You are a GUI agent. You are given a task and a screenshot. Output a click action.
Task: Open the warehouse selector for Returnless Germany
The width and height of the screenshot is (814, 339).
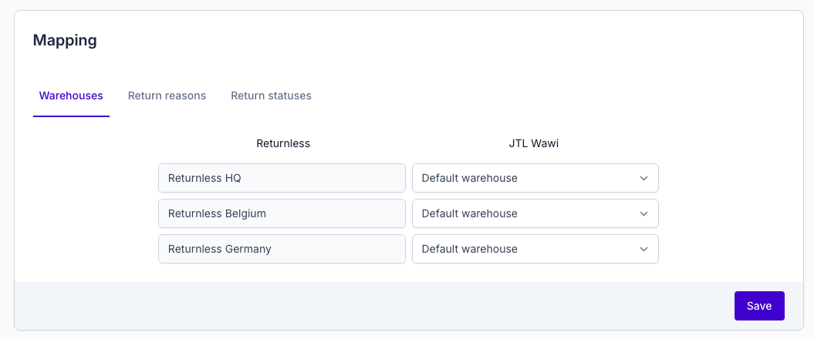pos(534,249)
